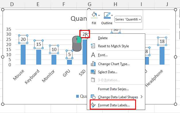This screenshot has height=113, width=180.
Task: Open the Outline dropdown arrow
Action: coord(112,15)
